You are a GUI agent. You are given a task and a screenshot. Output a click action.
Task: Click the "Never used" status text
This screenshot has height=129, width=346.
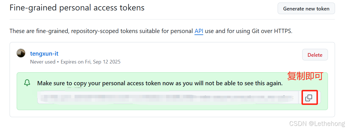[43, 62]
